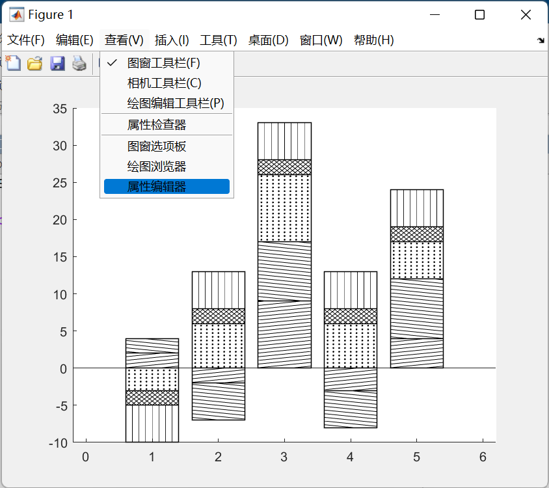Open the 帮助(H) menu
The height and width of the screenshot is (488, 549).
pyautogui.click(x=374, y=40)
